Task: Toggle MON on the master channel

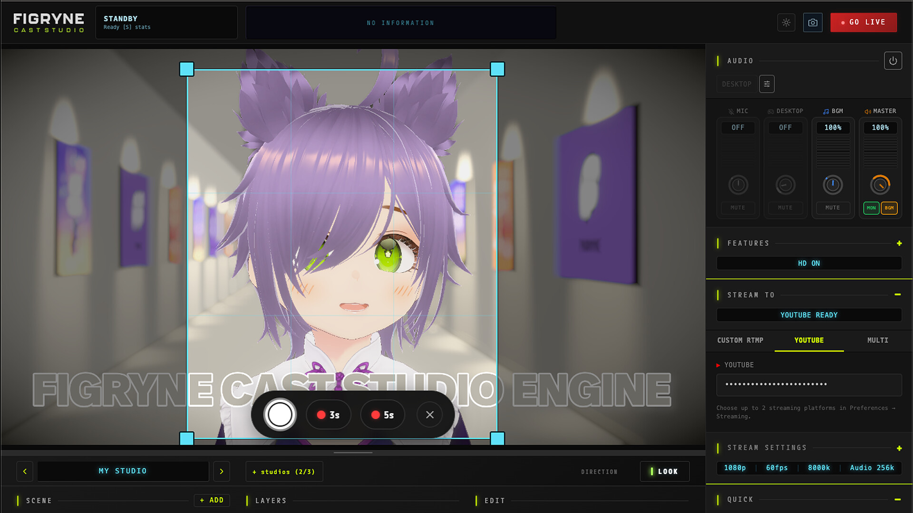Action: coord(871,208)
